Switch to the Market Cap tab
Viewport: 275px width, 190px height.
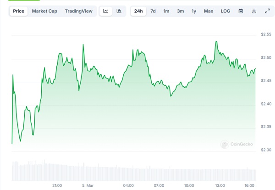point(44,11)
